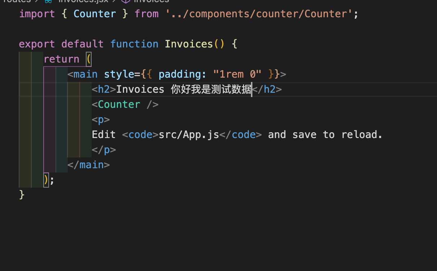The image size is (437, 271).
Task: Open the invoices.jsx breadcrumb item
Action: click(x=83, y=1)
